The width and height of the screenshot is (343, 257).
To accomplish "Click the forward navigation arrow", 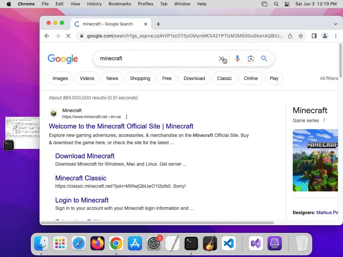I will pos(58,36).
